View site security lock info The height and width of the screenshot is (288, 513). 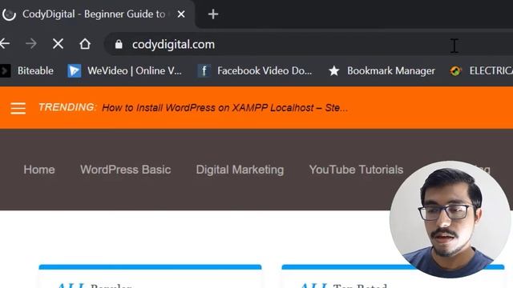tap(119, 45)
